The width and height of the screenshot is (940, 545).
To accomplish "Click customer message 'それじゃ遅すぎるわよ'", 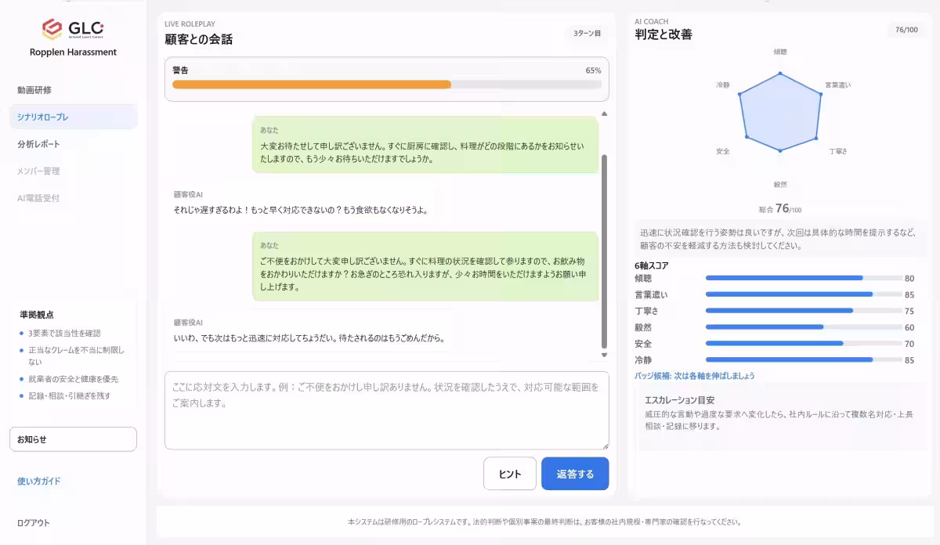I will (x=301, y=210).
